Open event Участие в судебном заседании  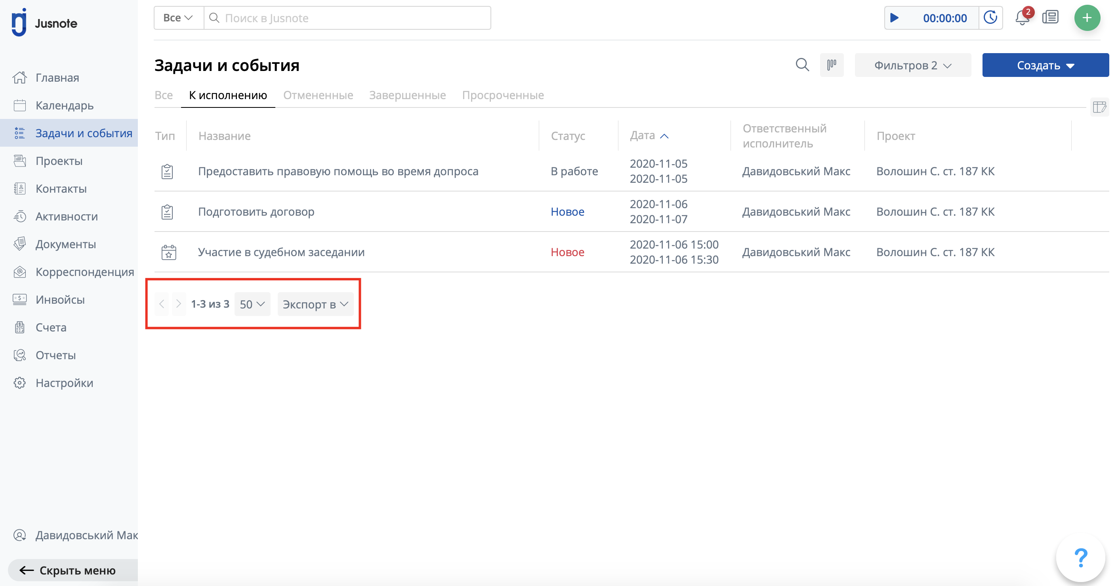281,253
